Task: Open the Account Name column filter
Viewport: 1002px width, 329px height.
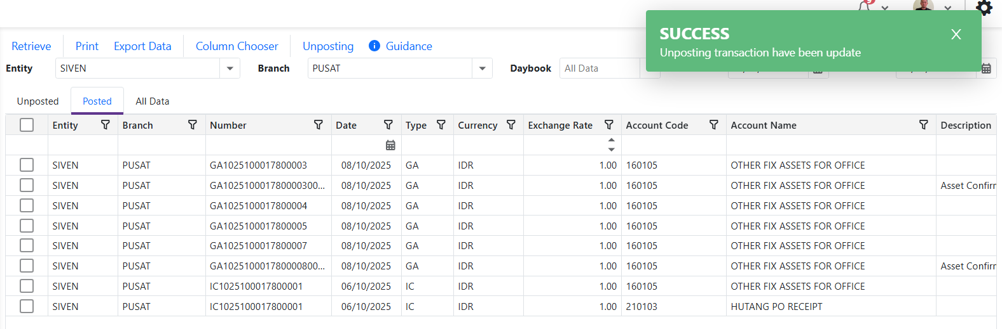Action: point(924,125)
